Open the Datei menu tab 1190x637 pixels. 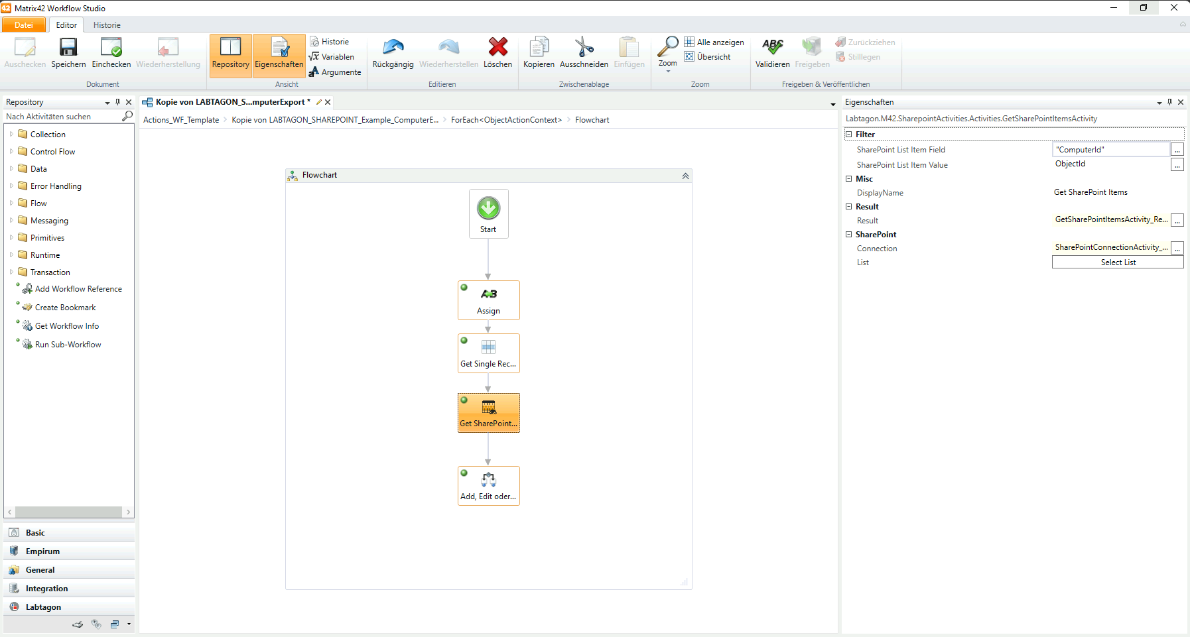click(x=24, y=25)
